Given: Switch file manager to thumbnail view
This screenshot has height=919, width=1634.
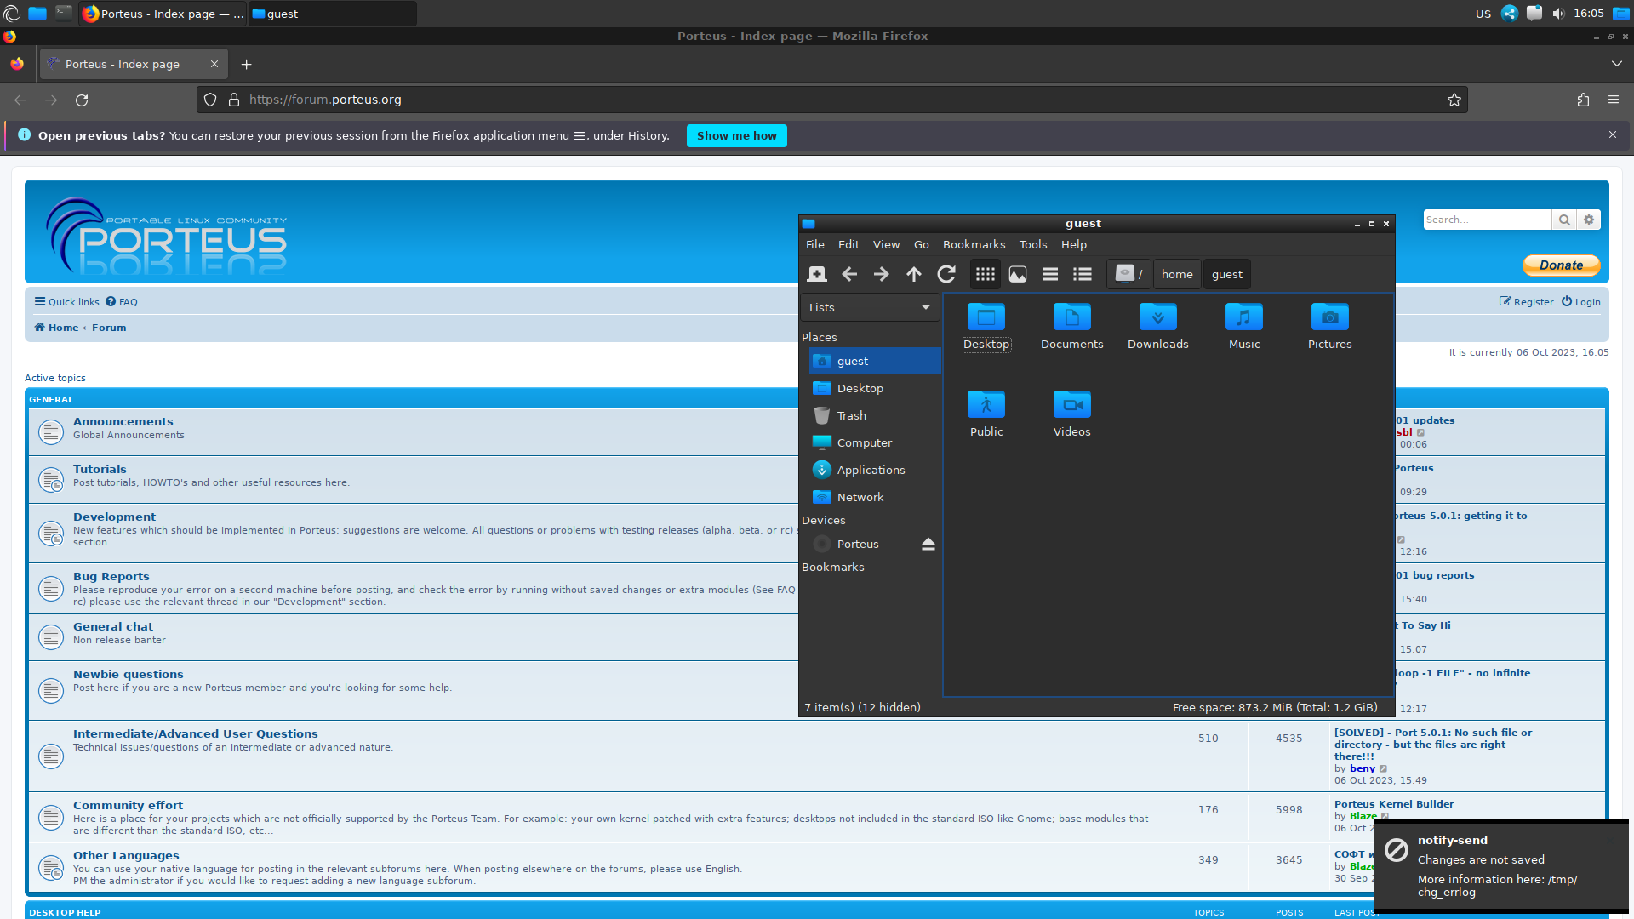Looking at the screenshot, I should click(x=1018, y=274).
